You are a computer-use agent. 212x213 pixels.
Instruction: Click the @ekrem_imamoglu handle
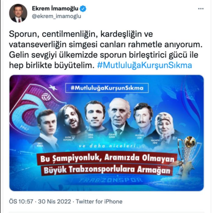point(56,16)
